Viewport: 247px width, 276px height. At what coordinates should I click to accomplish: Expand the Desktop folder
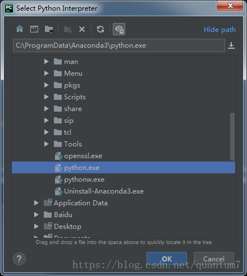pyautogui.click(x=36, y=227)
